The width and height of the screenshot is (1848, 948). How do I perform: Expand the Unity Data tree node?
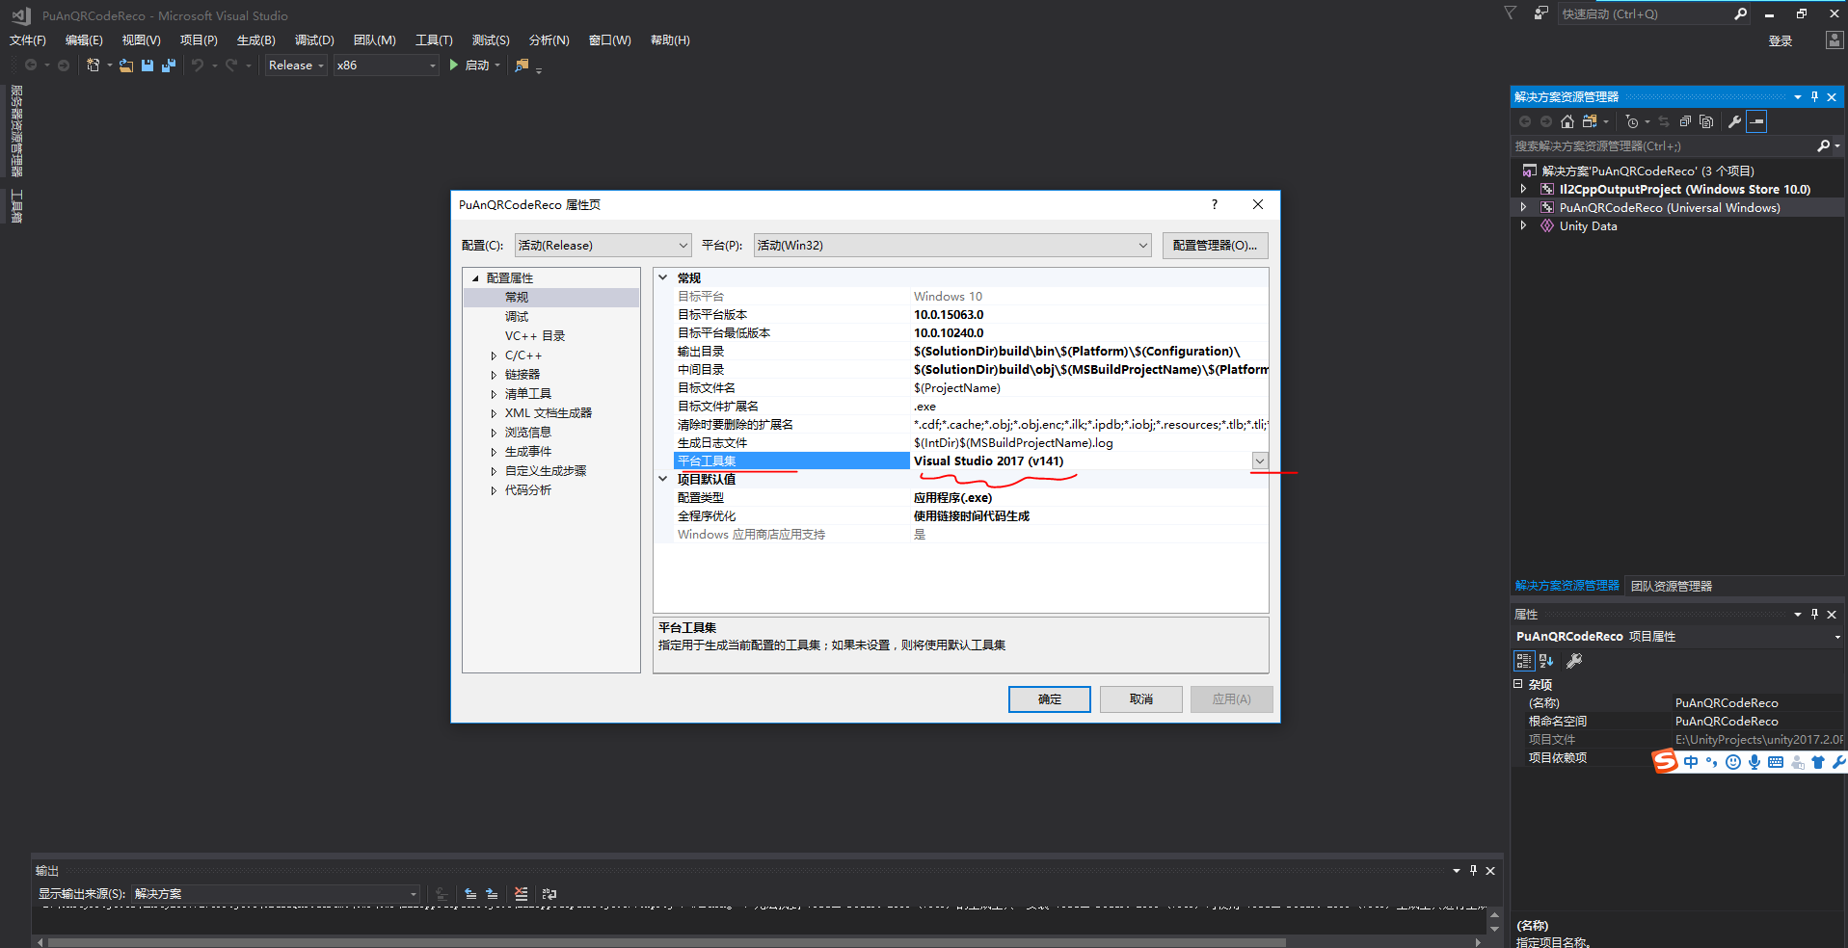point(1524,225)
